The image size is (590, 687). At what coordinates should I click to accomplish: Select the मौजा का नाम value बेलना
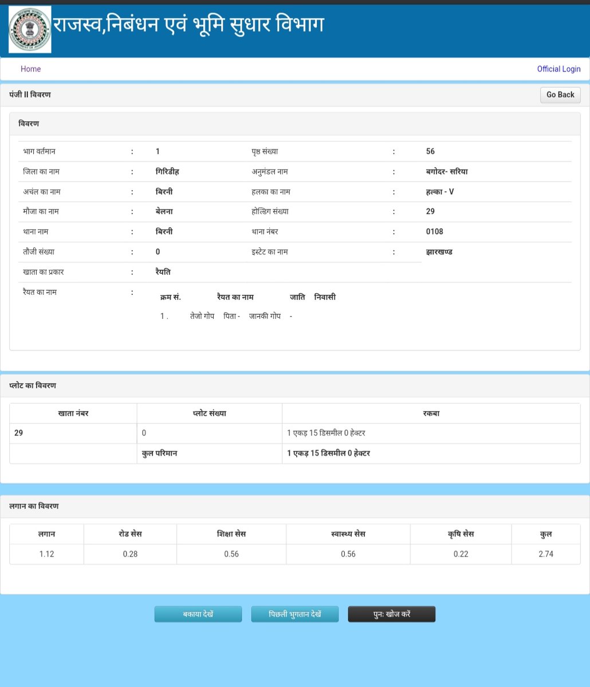164,212
